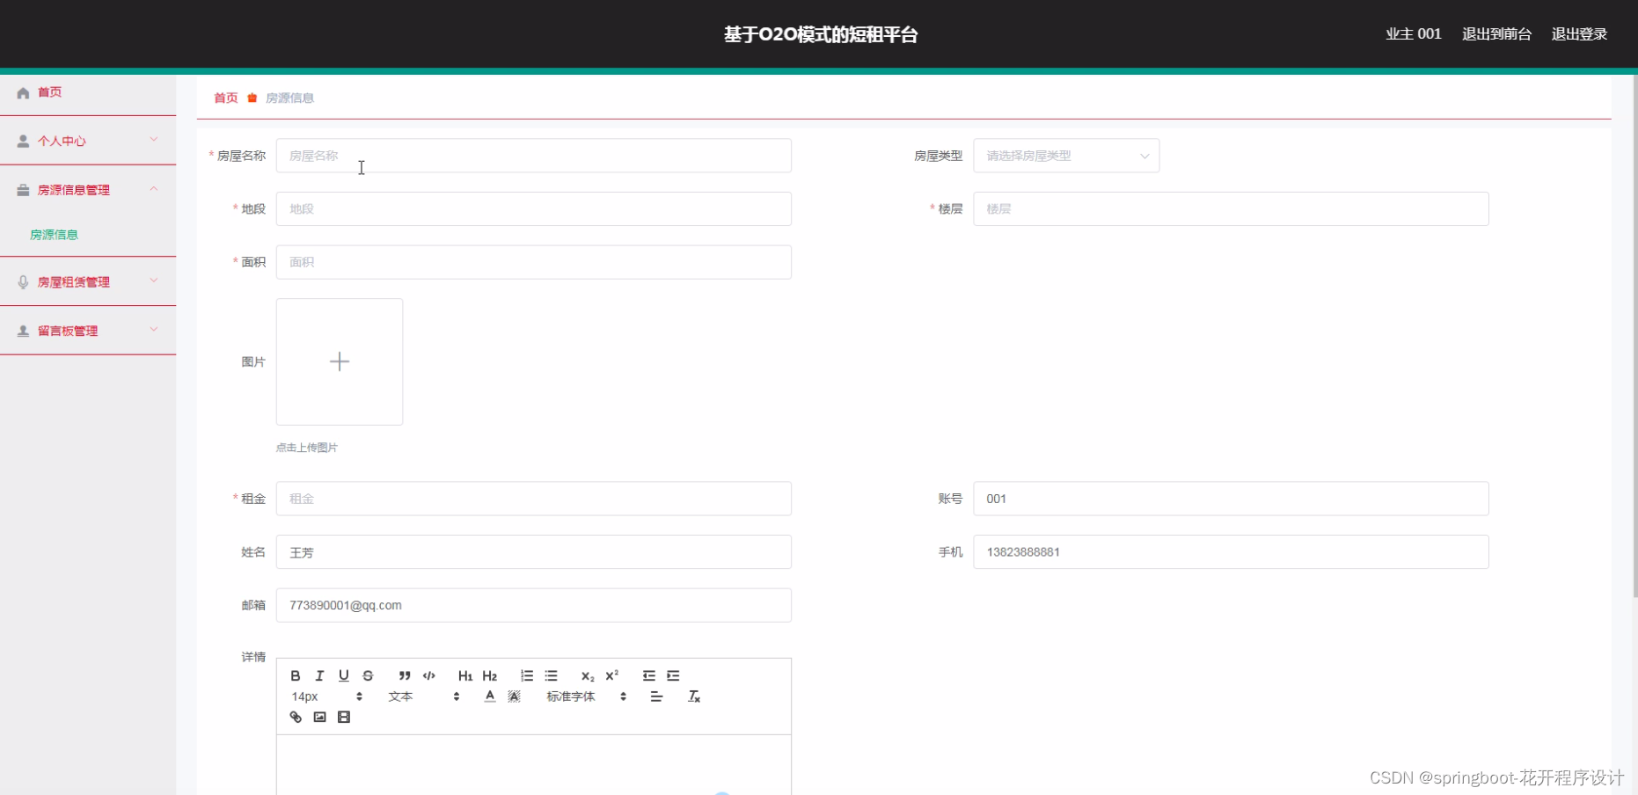Toggle italic formatting in the editor
Image resolution: width=1638 pixels, height=795 pixels.
click(319, 675)
